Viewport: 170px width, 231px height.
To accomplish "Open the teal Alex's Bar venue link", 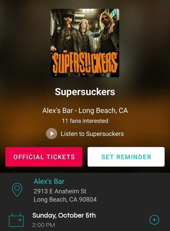I will pos(49,181).
